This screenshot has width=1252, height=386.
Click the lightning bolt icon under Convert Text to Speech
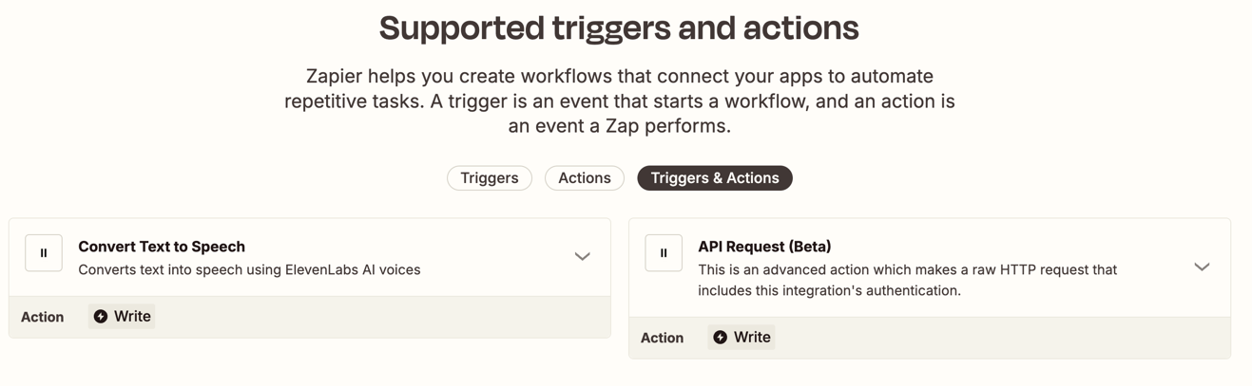tap(101, 317)
